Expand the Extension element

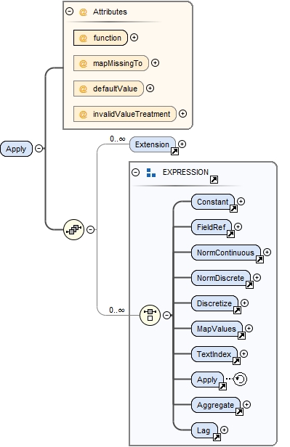[182, 144]
